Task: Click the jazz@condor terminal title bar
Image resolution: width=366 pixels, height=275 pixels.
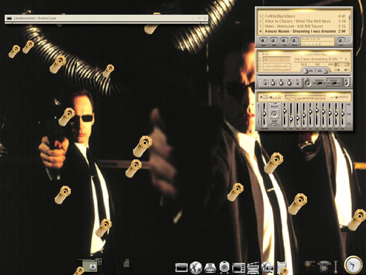Action: coord(106,18)
